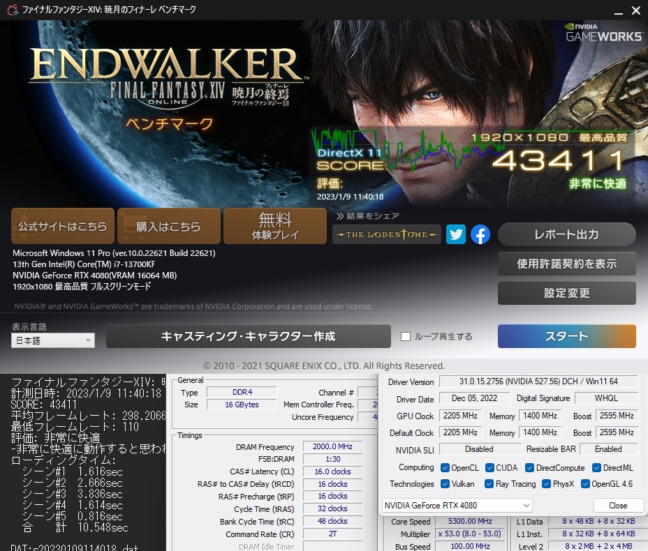This screenshot has height=551, width=648.
Task: Enable loop playback ループ再生する checkbox
Action: pos(406,336)
